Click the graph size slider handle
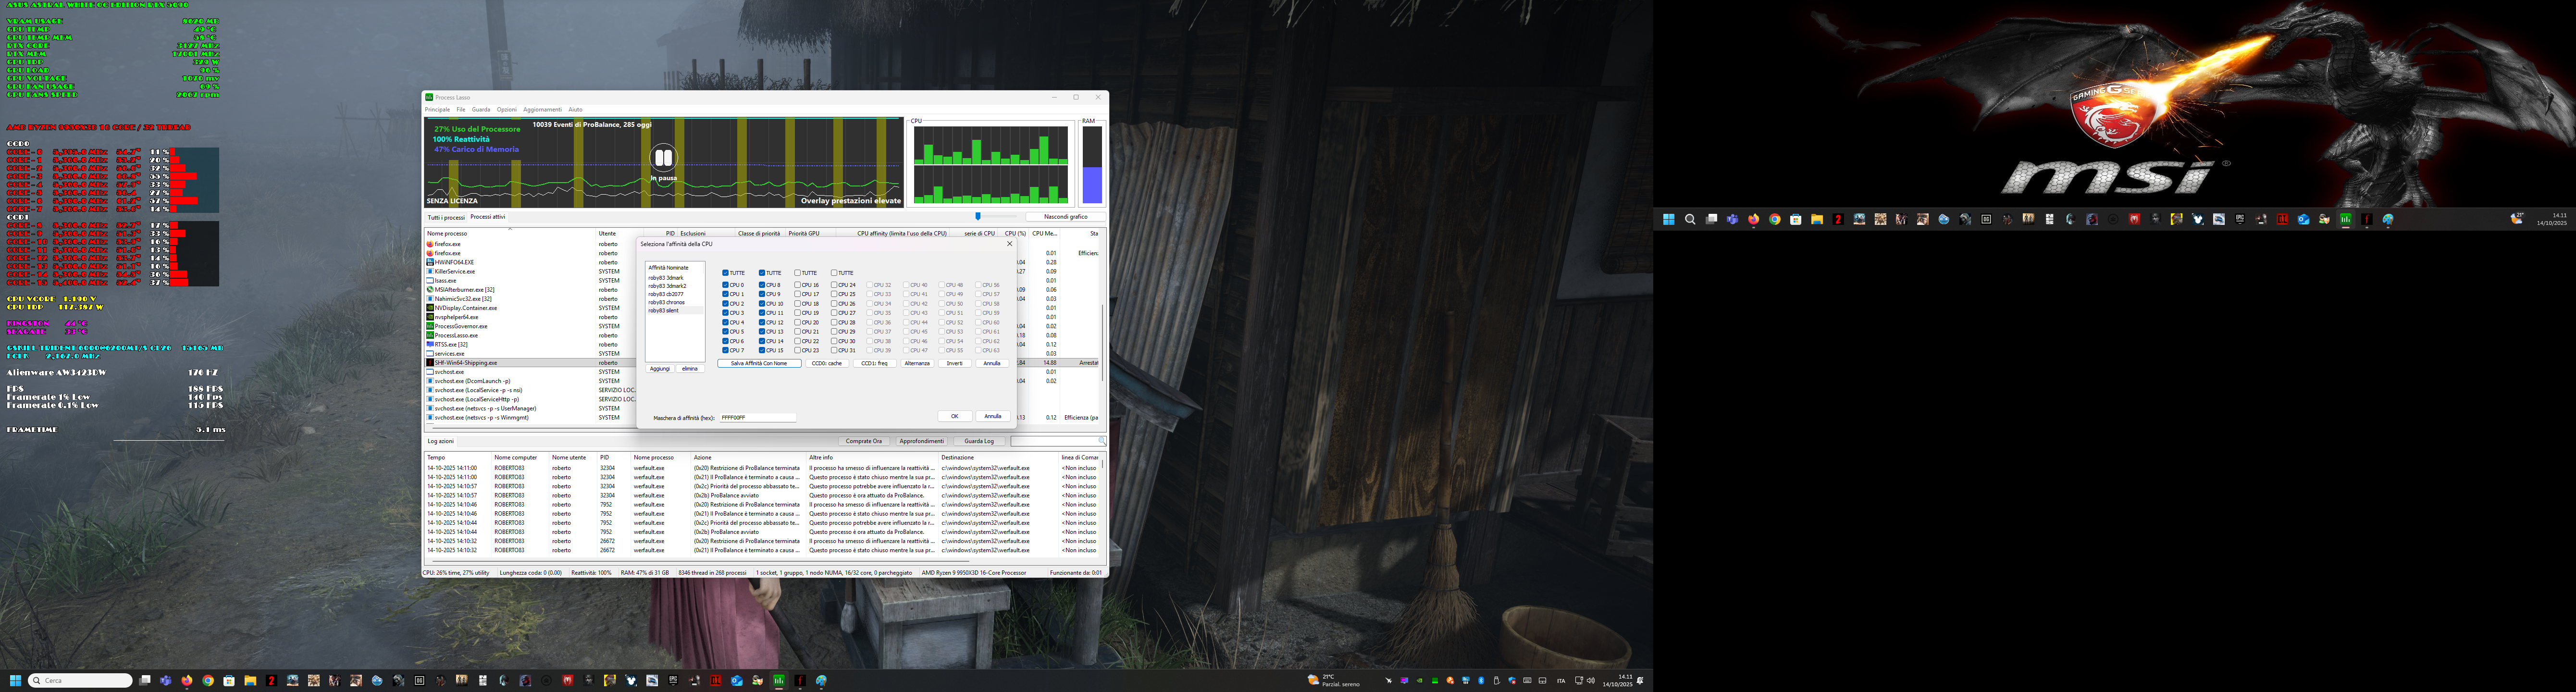Screen dimensions: 2576x692 (x=978, y=216)
